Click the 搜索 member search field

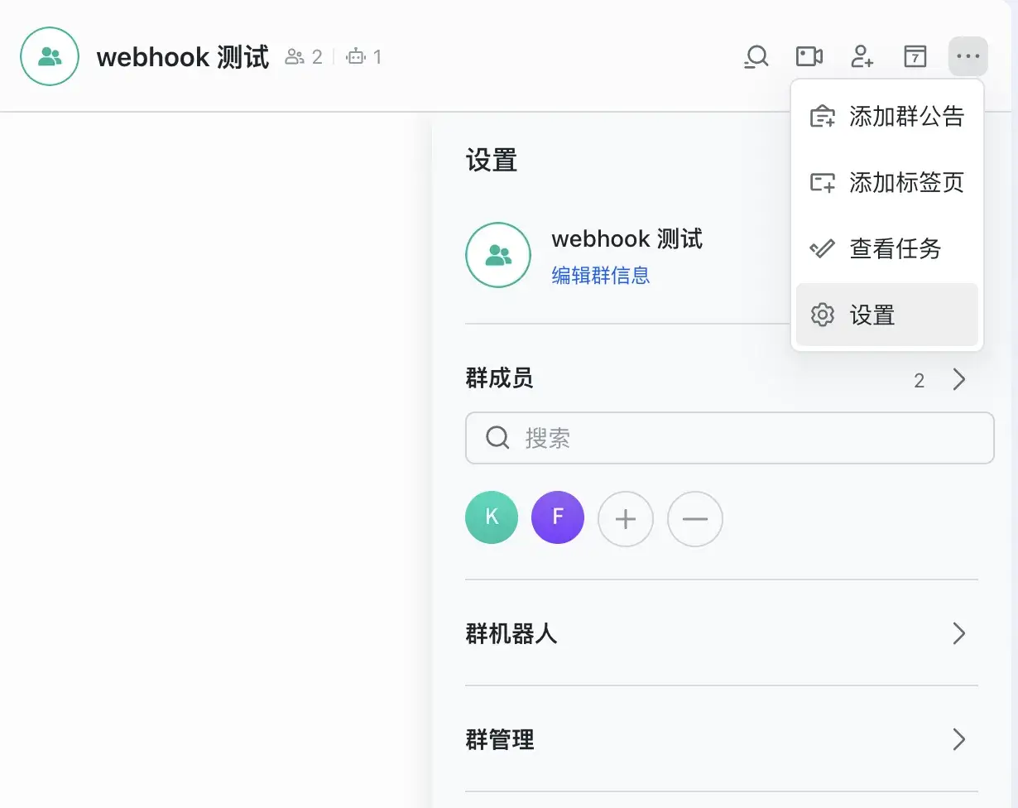tap(729, 438)
